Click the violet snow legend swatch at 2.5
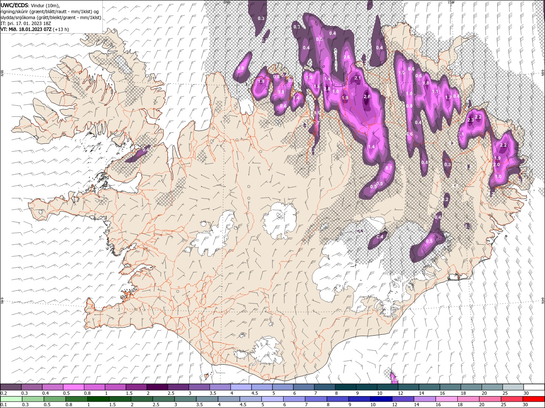Image resolution: width=545 pixels, height=408 pixels. pos(178,387)
